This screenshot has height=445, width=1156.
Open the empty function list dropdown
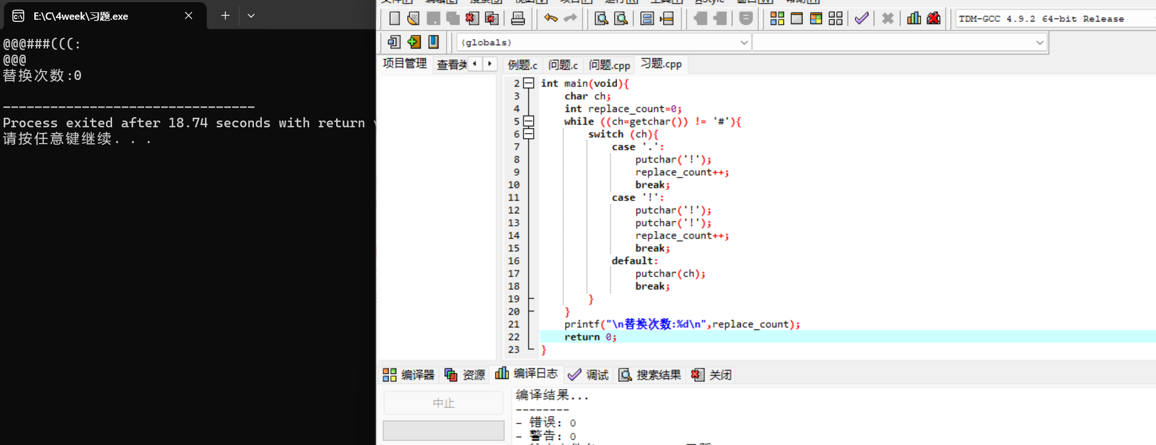(x=899, y=42)
